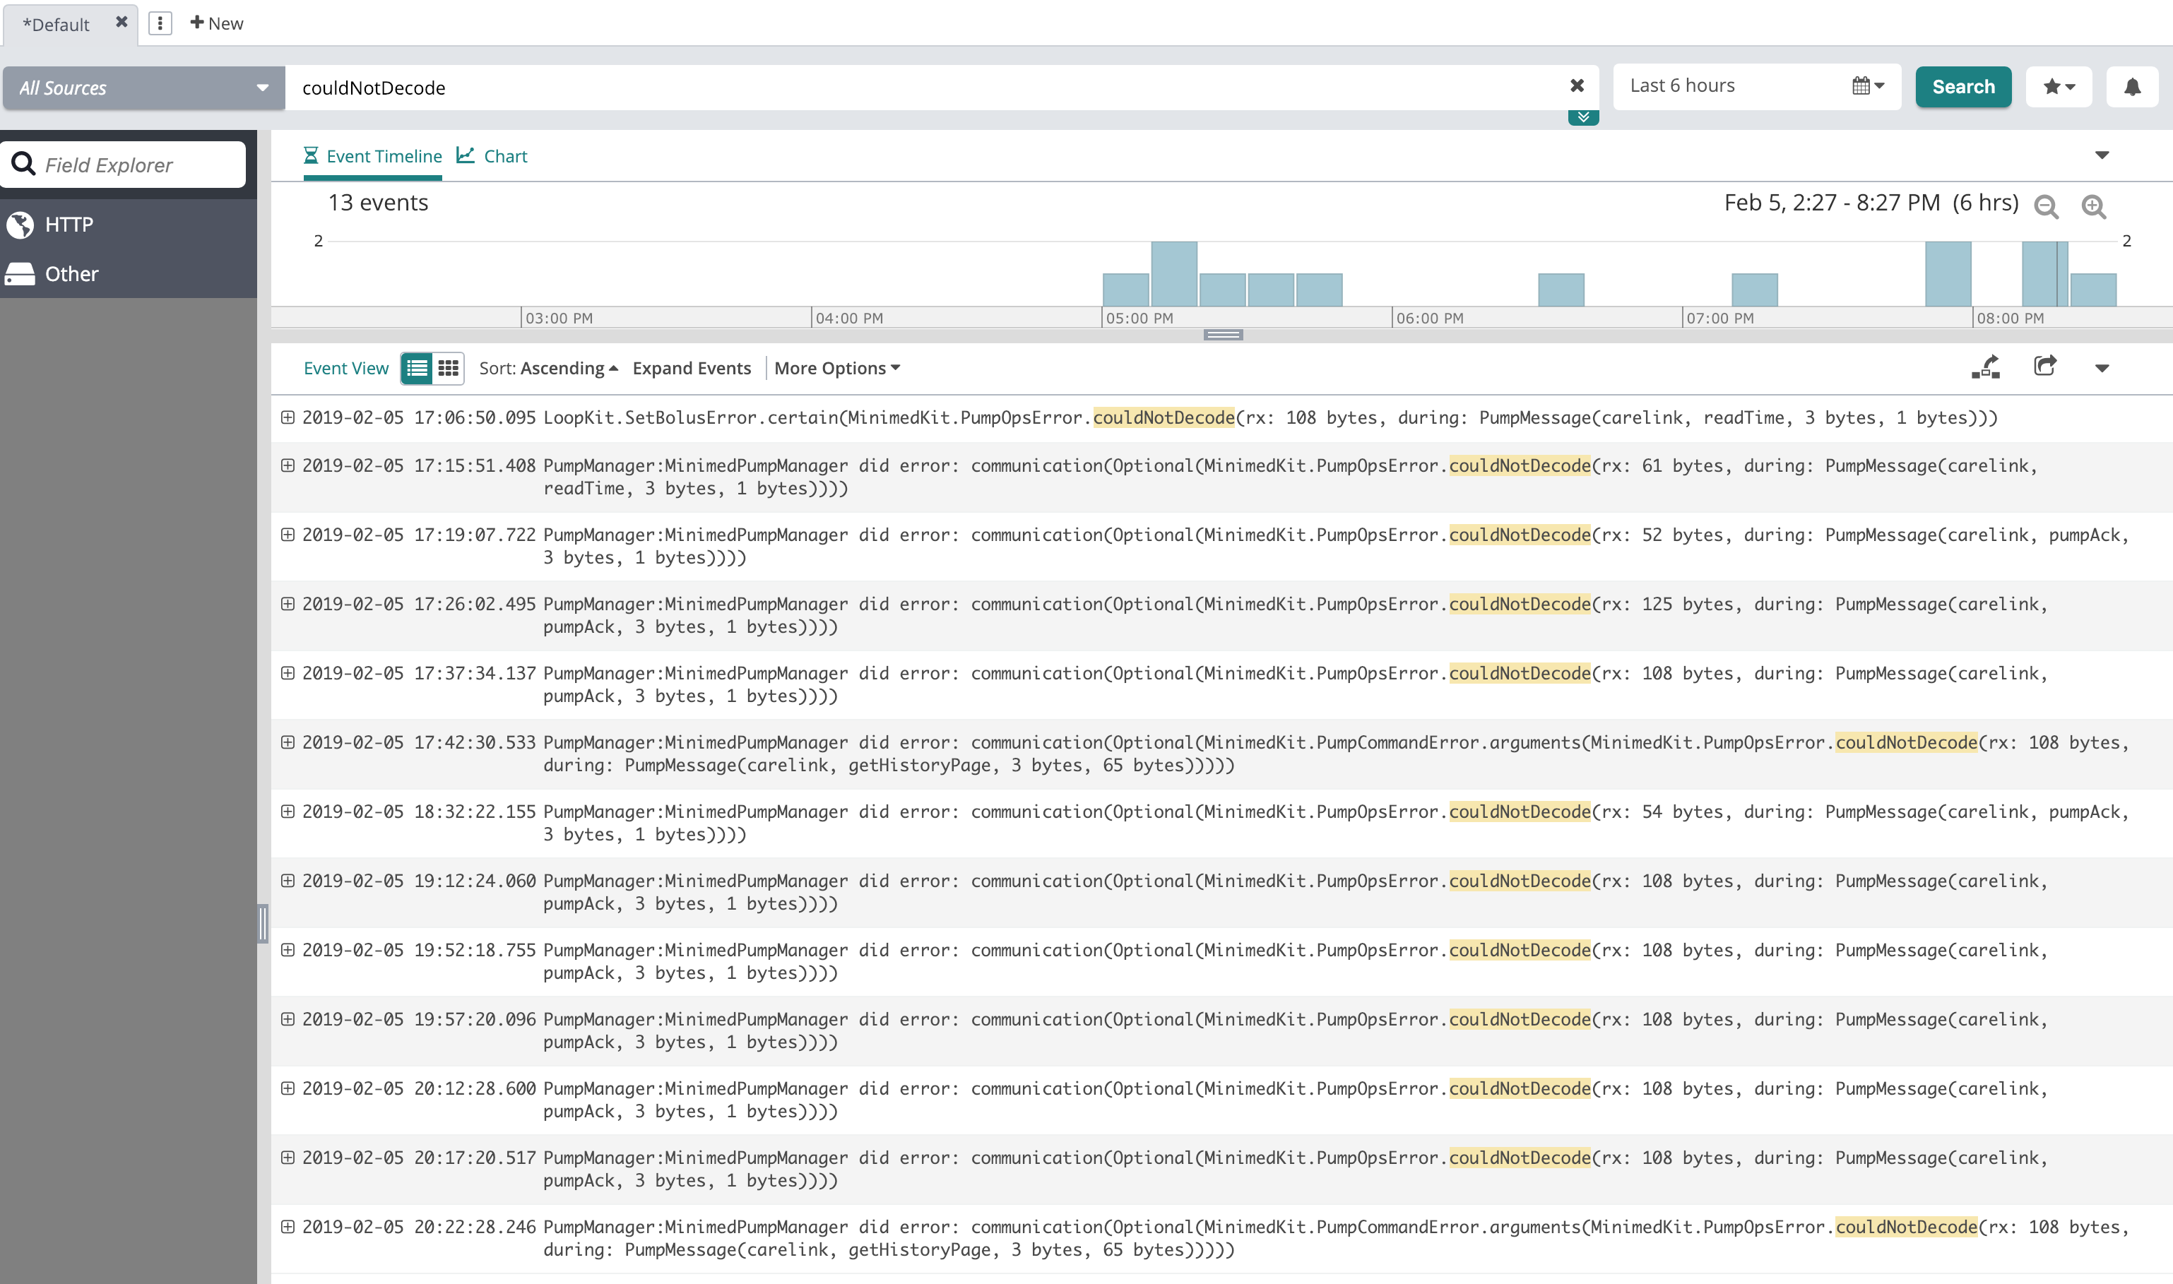Close the *Default tab

122,23
